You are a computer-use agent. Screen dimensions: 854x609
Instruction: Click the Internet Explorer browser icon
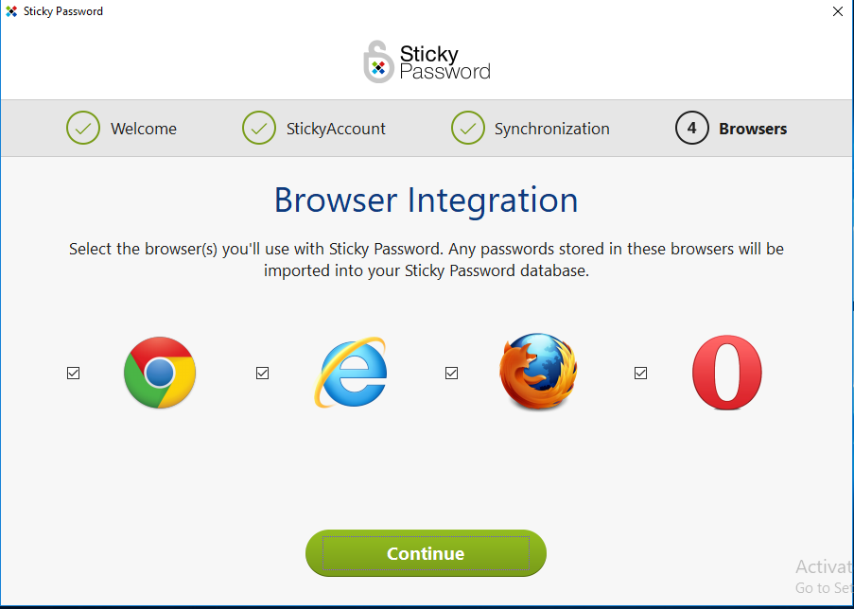[350, 372]
